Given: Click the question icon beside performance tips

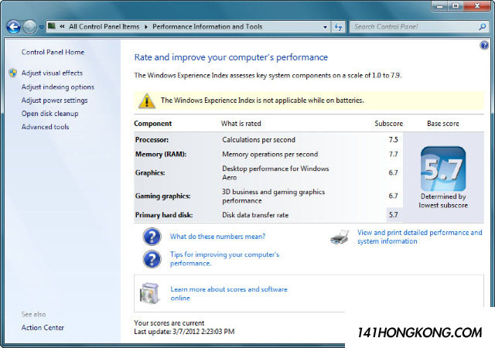Looking at the screenshot, I should (x=151, y=258).
